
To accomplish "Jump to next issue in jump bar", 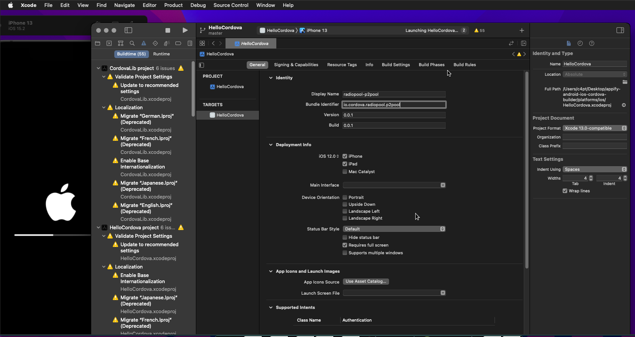I will (525, 54).
